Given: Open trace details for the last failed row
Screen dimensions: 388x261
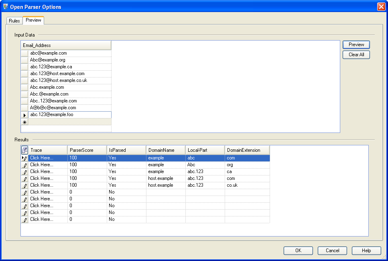Looking at the screenshot, I should tap(41, 219).
